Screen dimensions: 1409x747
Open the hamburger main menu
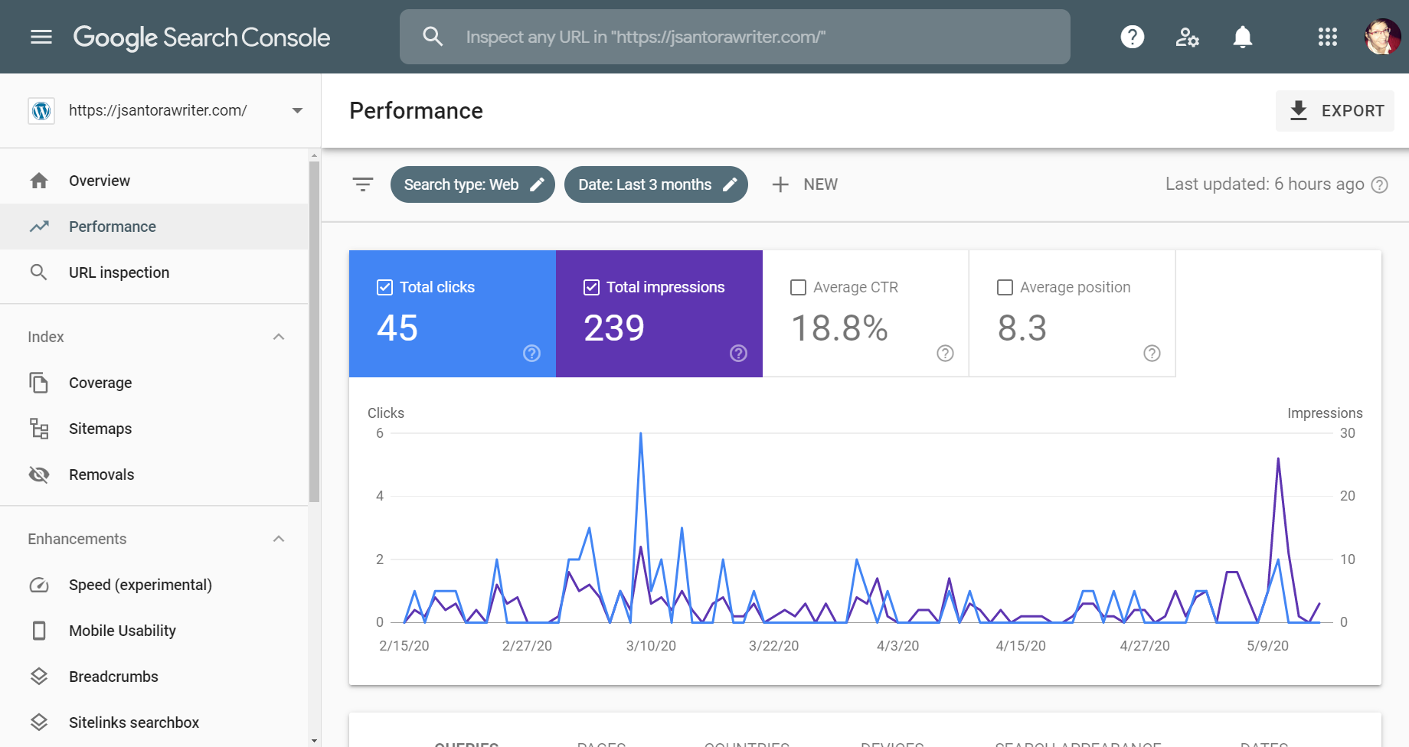click(41, 37)
